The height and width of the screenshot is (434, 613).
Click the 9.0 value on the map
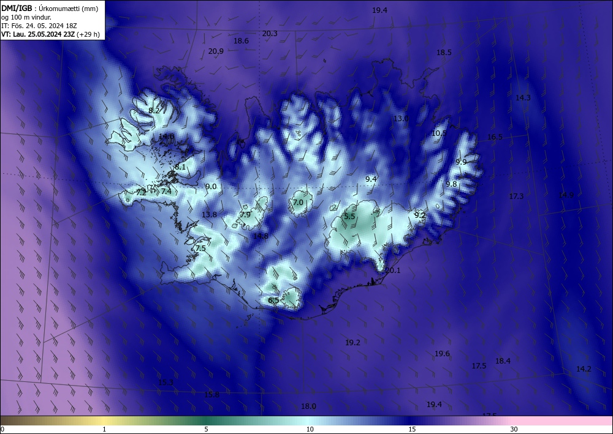[211, 187]
